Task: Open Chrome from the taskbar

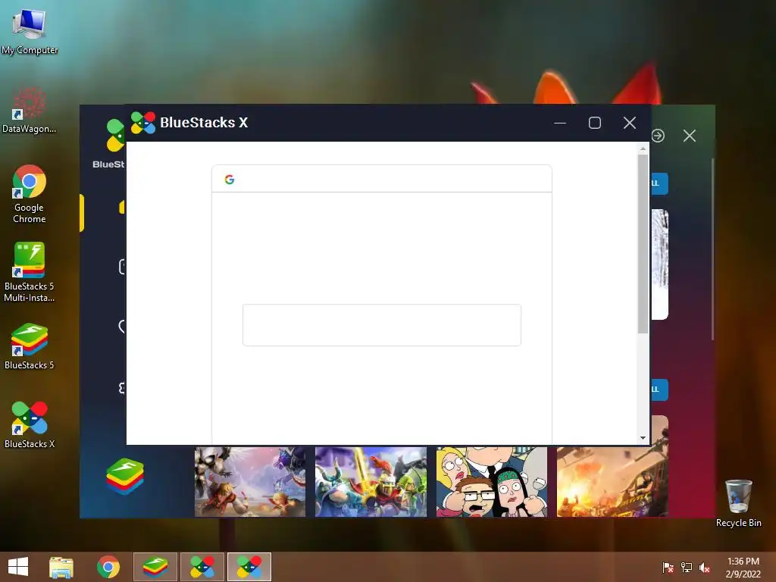Action: (x=108, y=567)
